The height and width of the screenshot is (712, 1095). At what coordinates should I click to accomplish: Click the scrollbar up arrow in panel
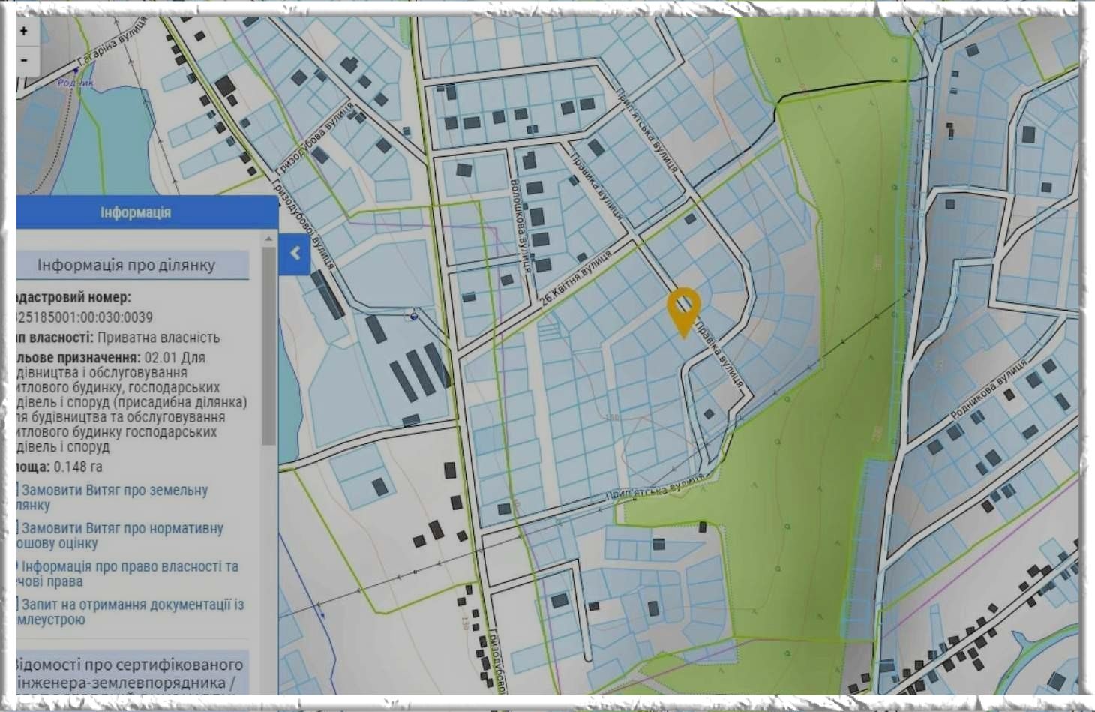tap(268, 239)
